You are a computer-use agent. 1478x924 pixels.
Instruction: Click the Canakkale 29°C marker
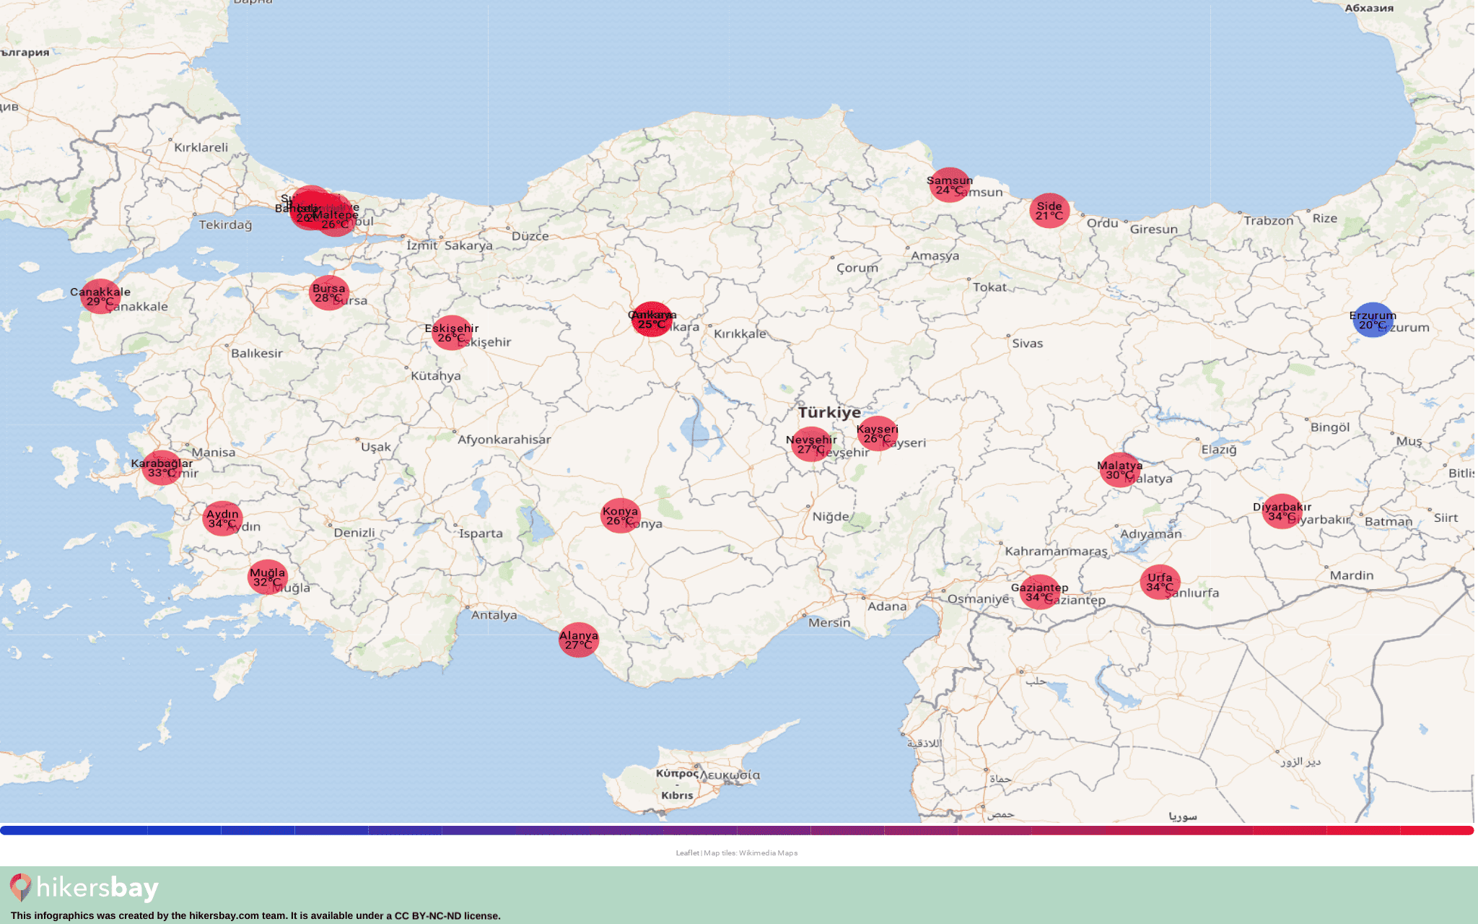pyautogui.click(x=100, y=297)
